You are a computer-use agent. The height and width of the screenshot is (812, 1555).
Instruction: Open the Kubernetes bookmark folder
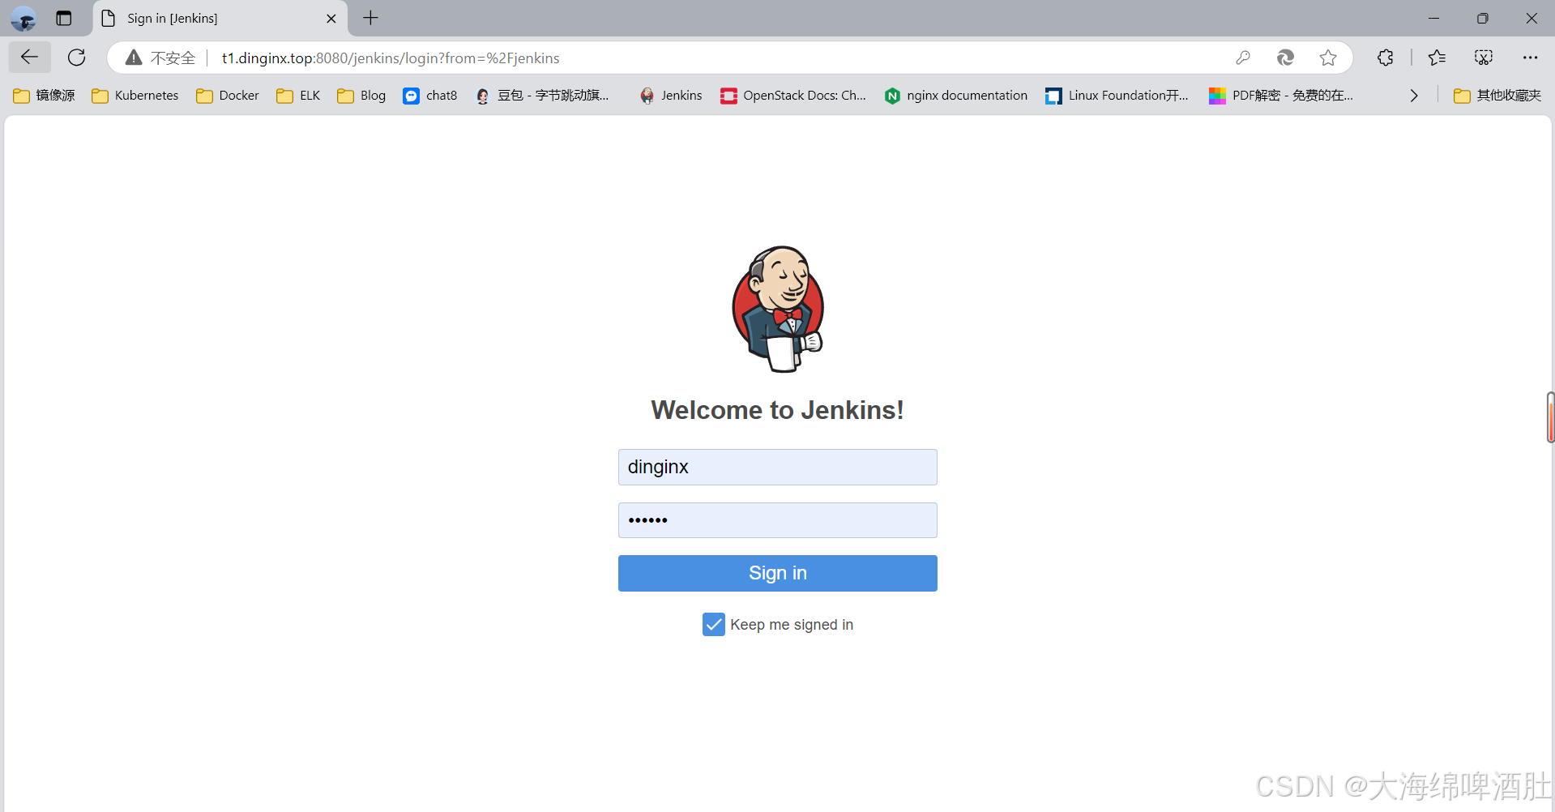tap(135, 96)
